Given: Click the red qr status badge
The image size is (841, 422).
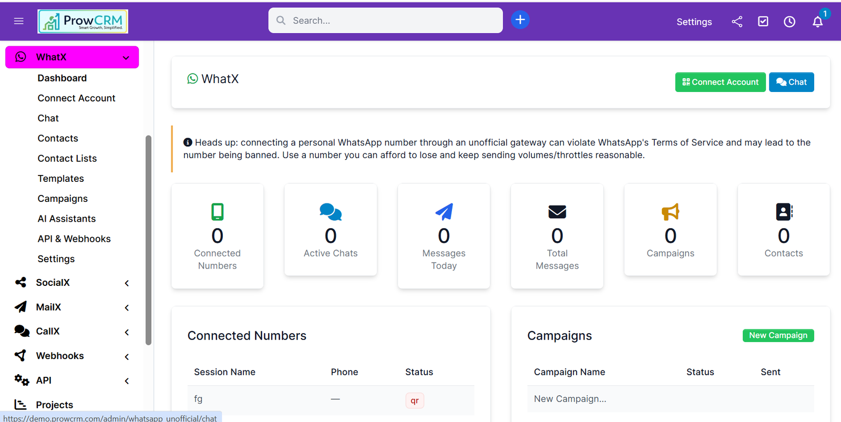Looking at the screenshot, I should 415,400.
